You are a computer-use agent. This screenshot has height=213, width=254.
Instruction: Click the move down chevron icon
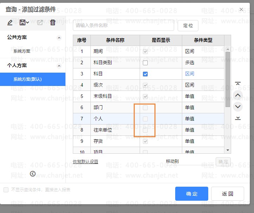point(238,106)
